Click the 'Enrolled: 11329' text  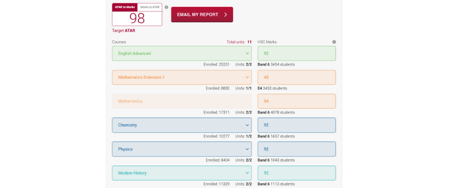217,184
